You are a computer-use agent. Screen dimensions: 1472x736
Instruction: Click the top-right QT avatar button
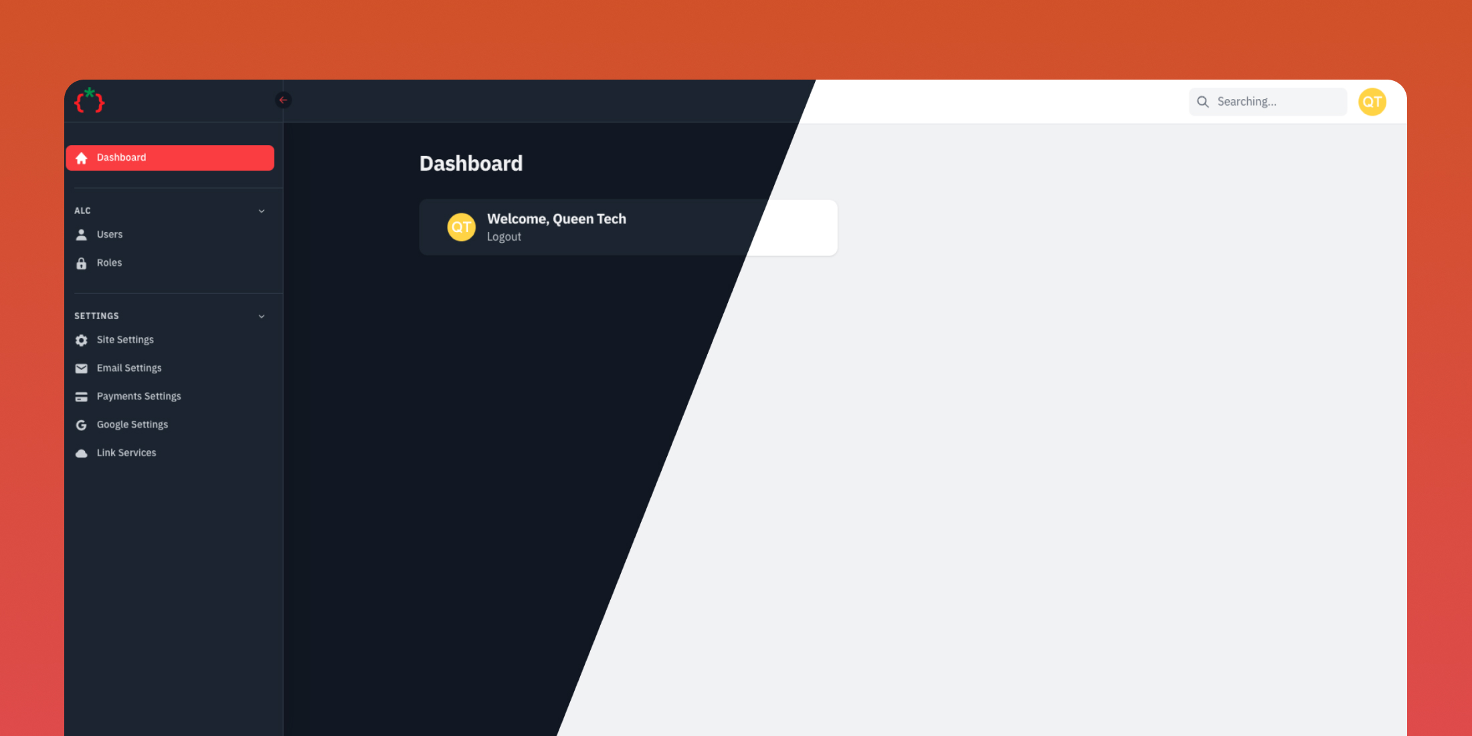tap(1372, 102)
